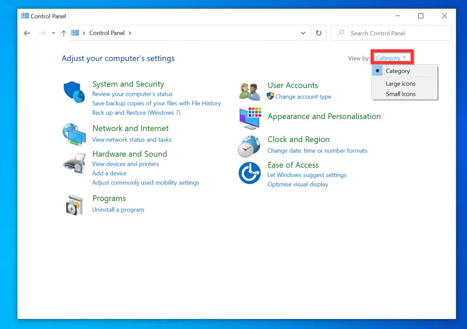Collapse the View by Category dropdown
The height and width of the screenshot is (329, 467).
tap(391, 58)
